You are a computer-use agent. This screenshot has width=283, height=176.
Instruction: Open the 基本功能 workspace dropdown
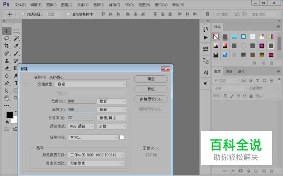265,14
